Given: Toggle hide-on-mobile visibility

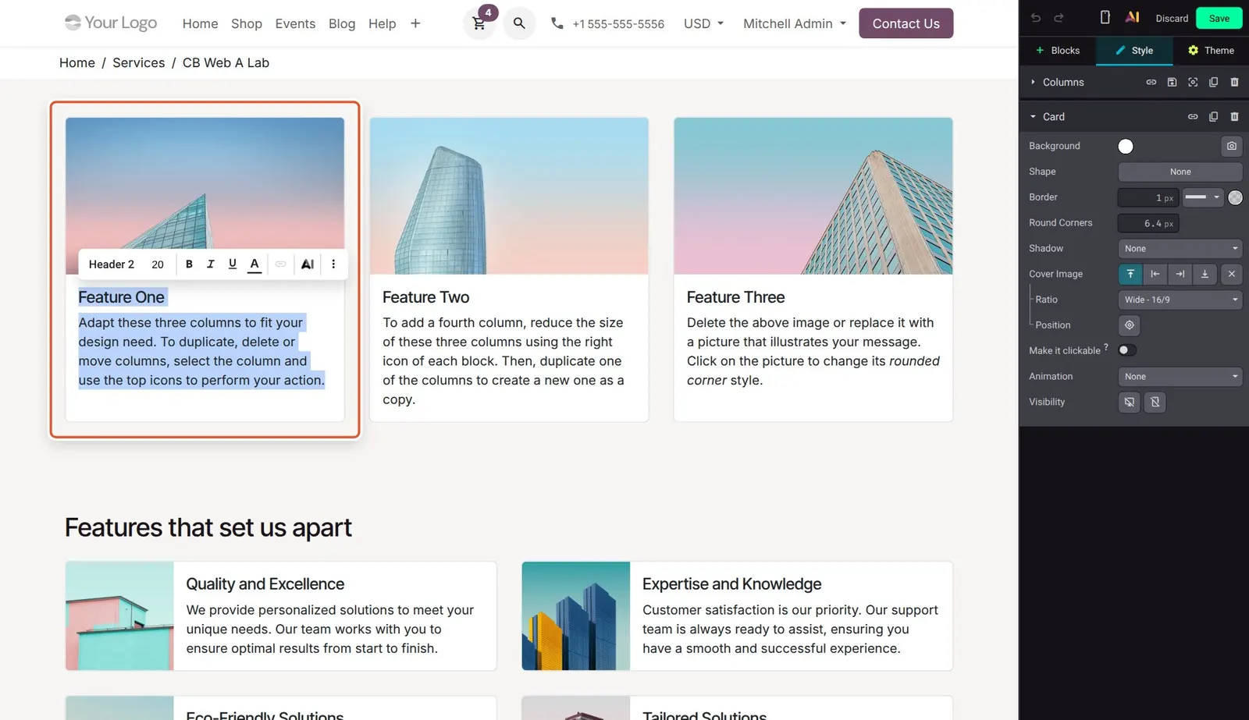Looking at the screenshot, I should pos(1155,402).
